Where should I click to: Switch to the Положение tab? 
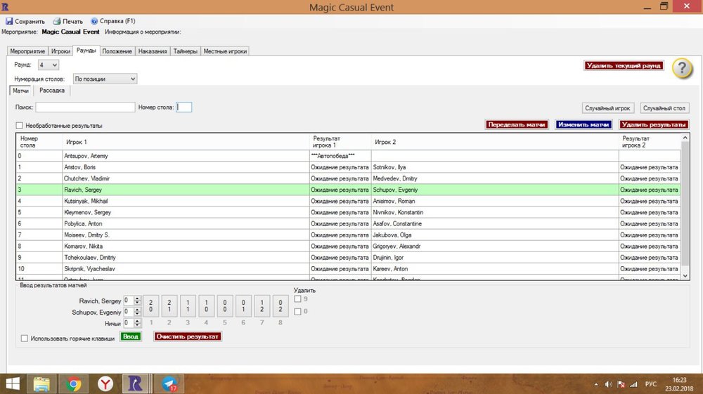pyautogui.click(x=117, y=51)
